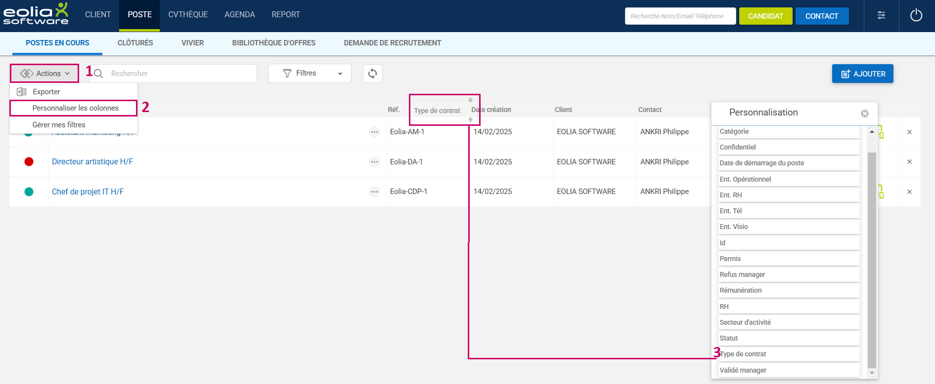The height and width of the screenshot is (384, 935).
Task: Switch to the Clôturés tab
Action: [x=135, y=43]
